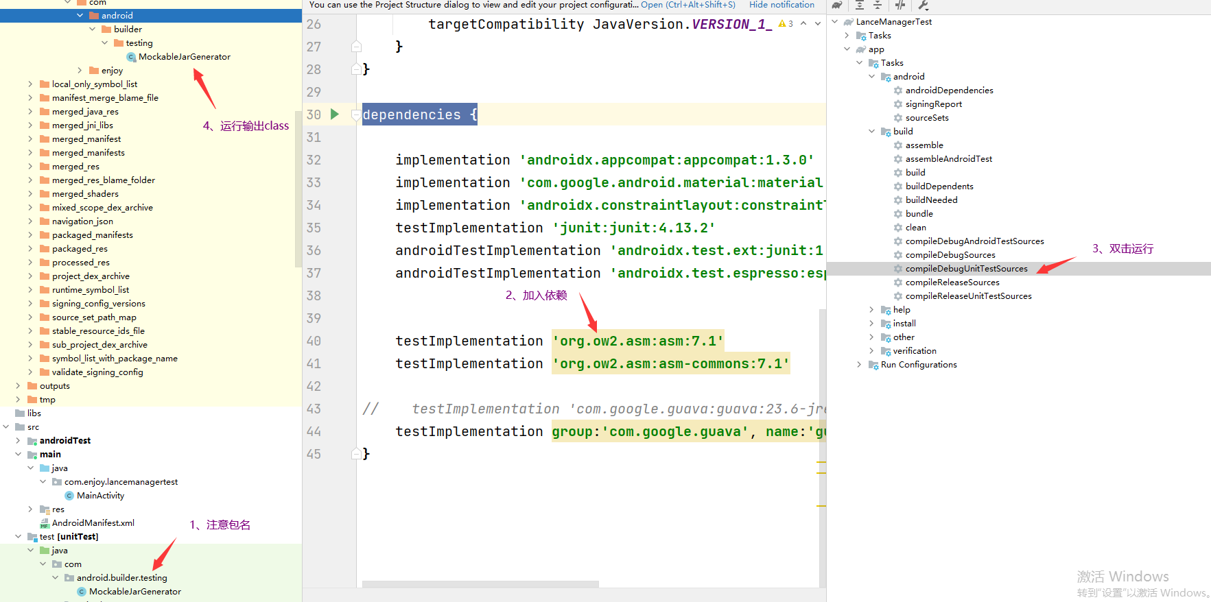Select the sourceSets Gradle task

[x=927, y=118]
